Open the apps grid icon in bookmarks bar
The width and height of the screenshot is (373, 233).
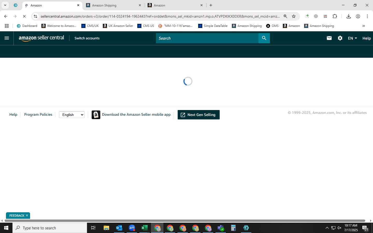point(7,26)
